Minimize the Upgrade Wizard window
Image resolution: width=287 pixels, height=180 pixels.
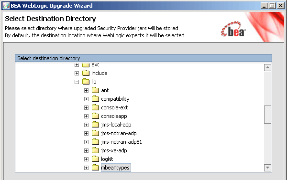tap(264, 6)
